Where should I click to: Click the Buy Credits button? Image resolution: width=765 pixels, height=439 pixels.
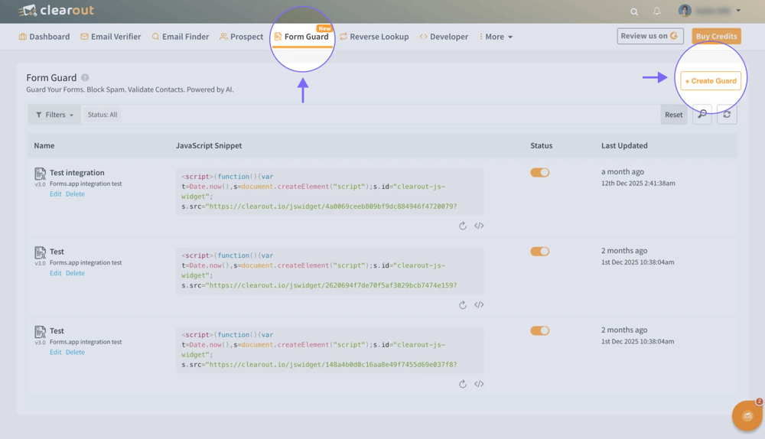(716, 36)
